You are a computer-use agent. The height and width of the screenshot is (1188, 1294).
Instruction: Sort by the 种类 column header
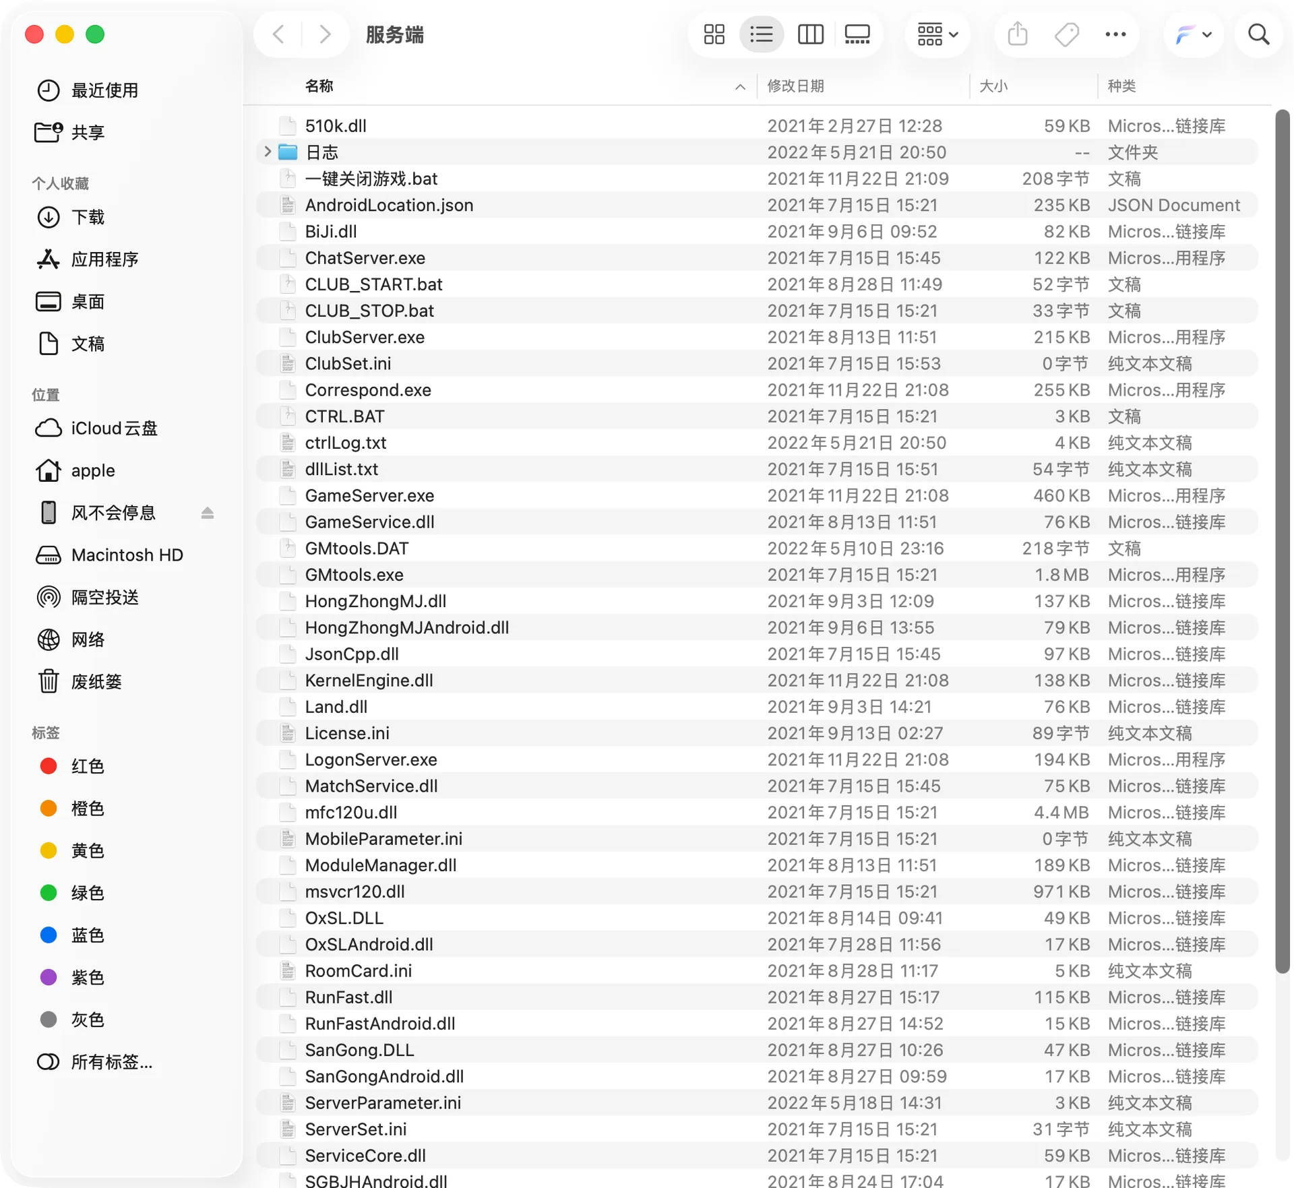(1122, 86)
